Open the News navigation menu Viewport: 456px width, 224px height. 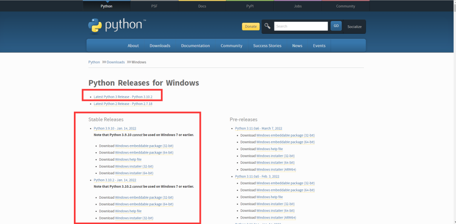297,46
